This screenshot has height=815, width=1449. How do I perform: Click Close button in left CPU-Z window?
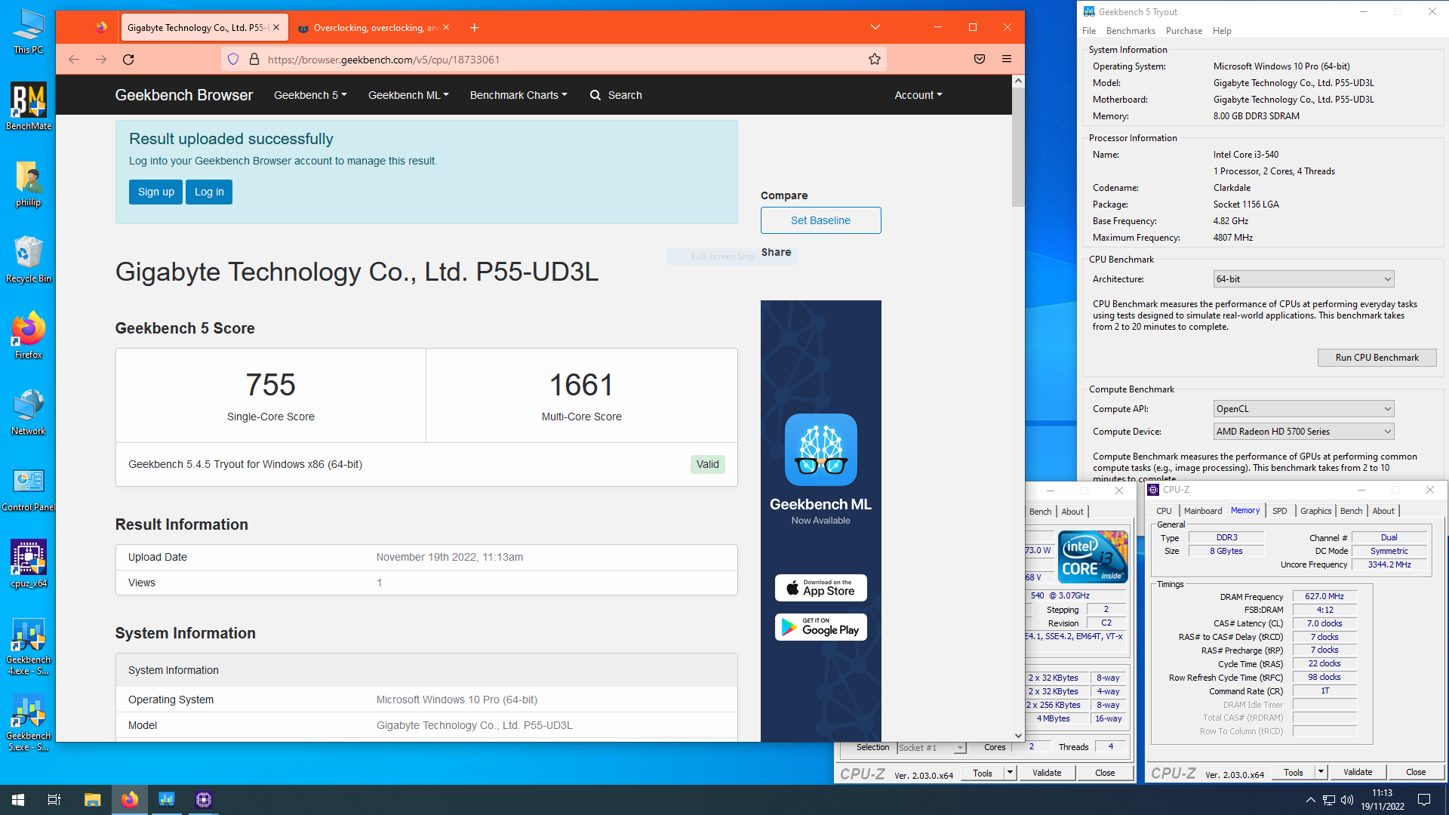(x=1105, y=773)
